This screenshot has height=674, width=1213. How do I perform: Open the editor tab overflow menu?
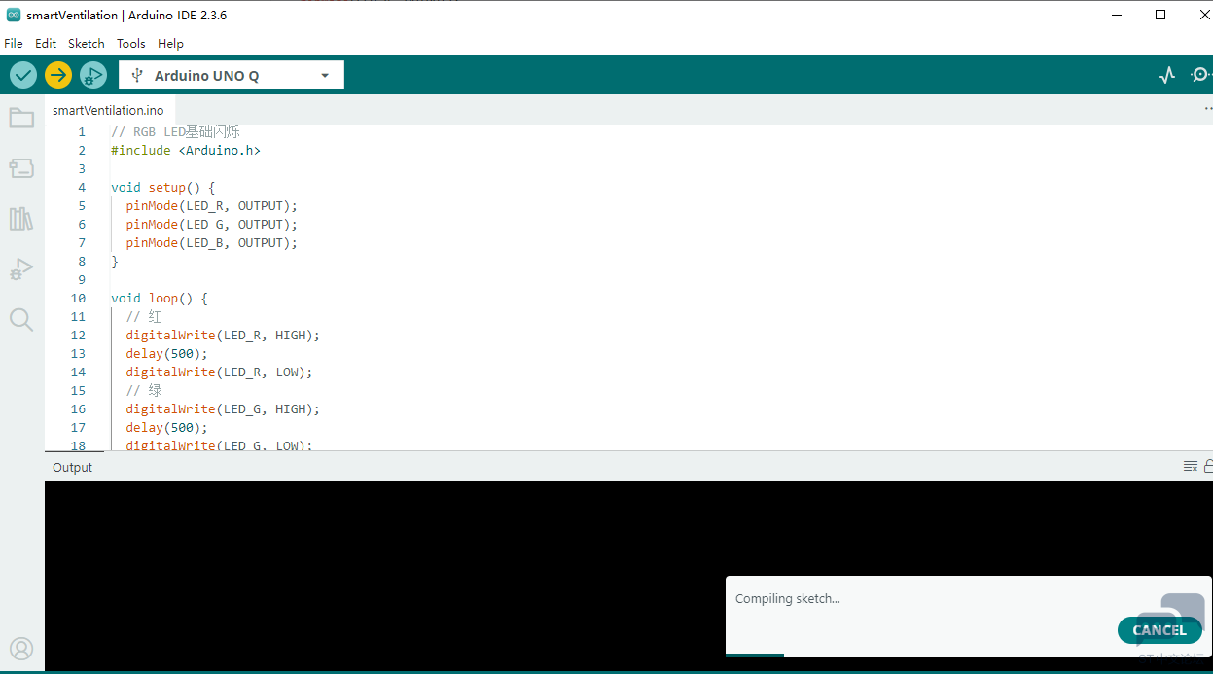(x=1208, y=109)
